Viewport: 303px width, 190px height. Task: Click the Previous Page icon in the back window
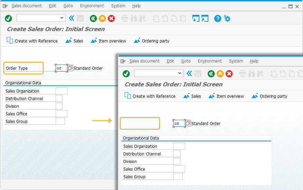coord(165,19)
